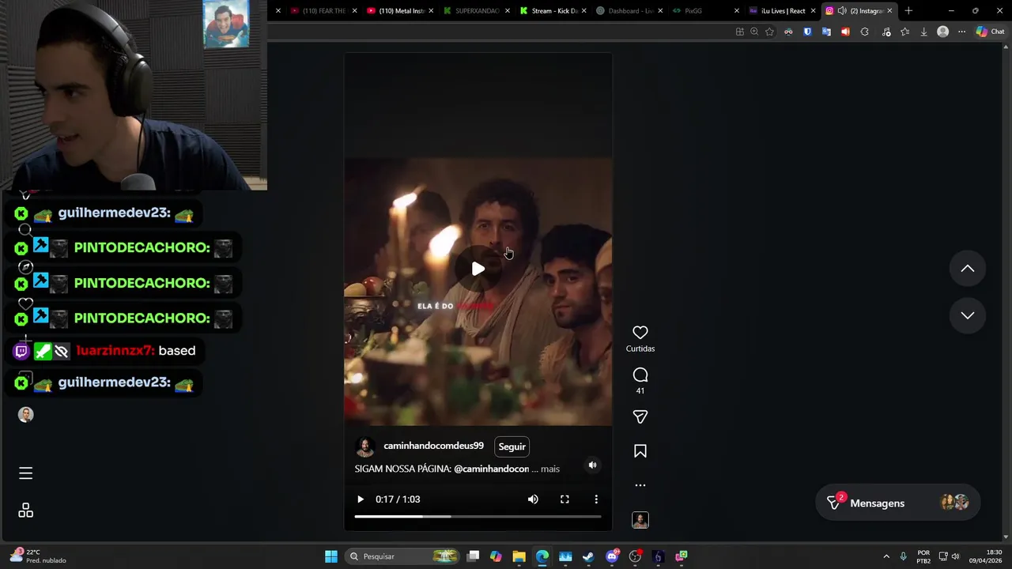
Task: Open the audio thumbnail beside the reel
Action: coord(640,520)
